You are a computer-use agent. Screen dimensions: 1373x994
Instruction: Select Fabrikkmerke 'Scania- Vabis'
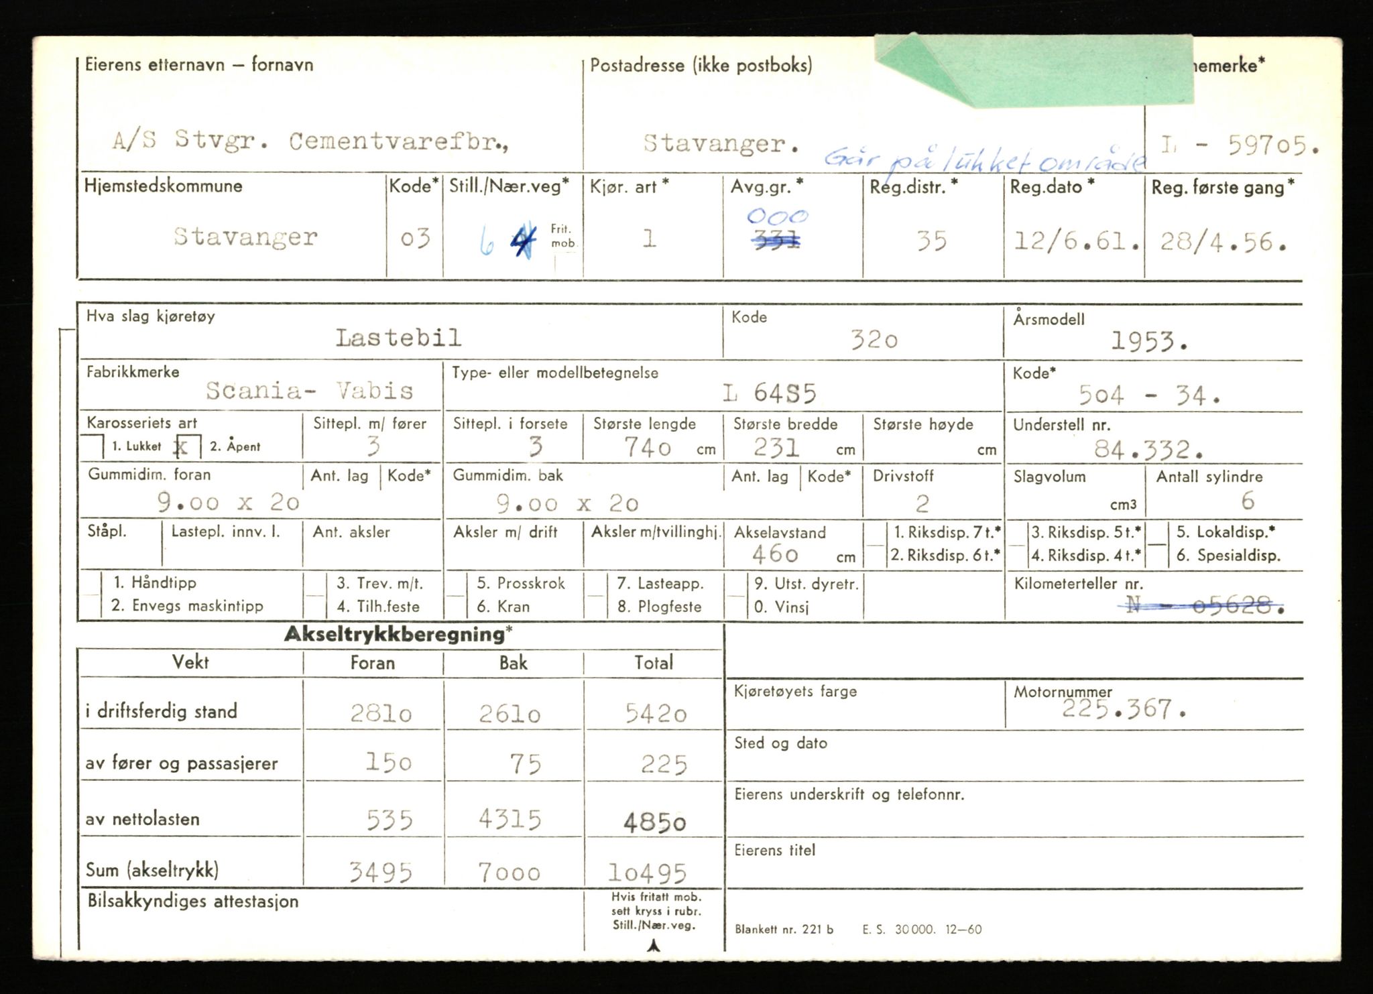pos(310,390)
